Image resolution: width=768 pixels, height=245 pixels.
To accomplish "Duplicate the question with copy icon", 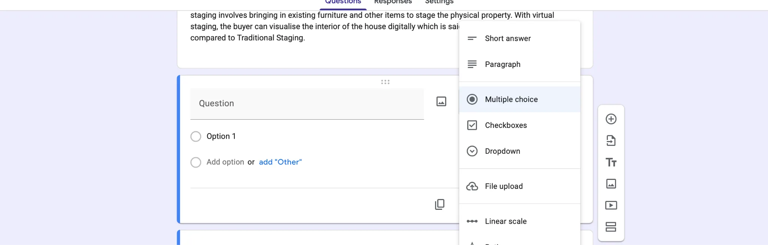I will coord(440,204).
